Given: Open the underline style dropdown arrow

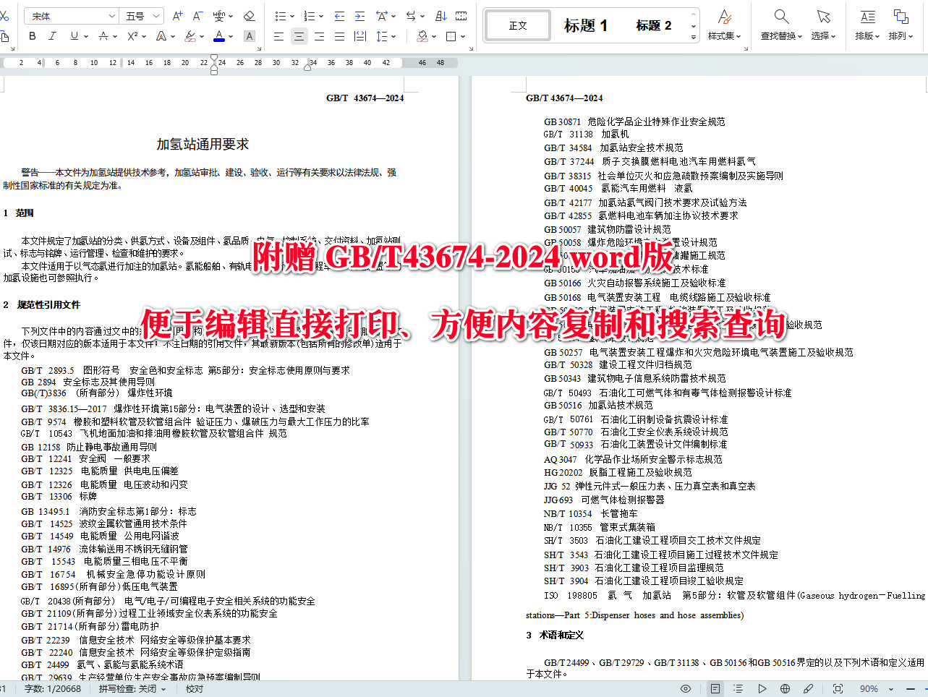Looking at the screenshot, I should tap(85, 37).
